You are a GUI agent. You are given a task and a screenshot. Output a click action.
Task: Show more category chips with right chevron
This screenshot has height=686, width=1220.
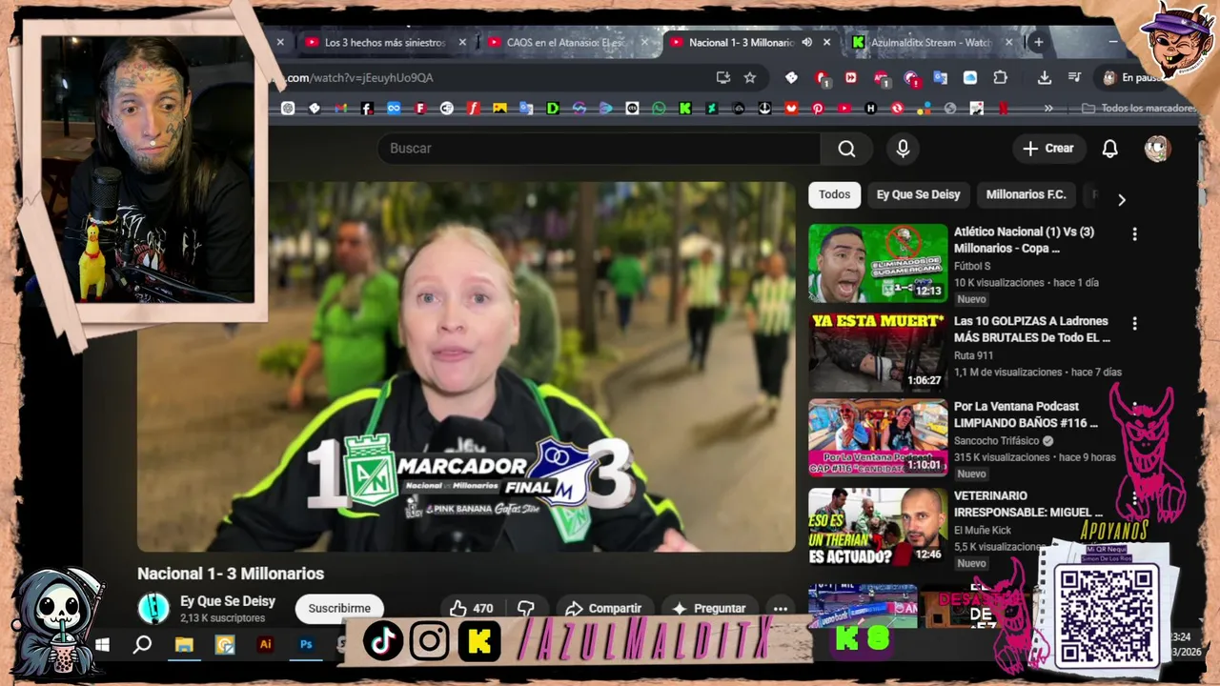pyautogui.click(x=1121, y=199)
